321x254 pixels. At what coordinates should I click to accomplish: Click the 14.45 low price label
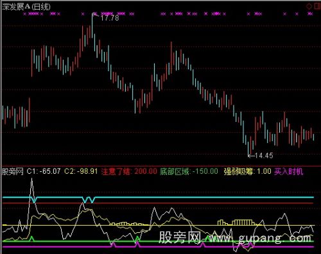click(x=264, y=155)
